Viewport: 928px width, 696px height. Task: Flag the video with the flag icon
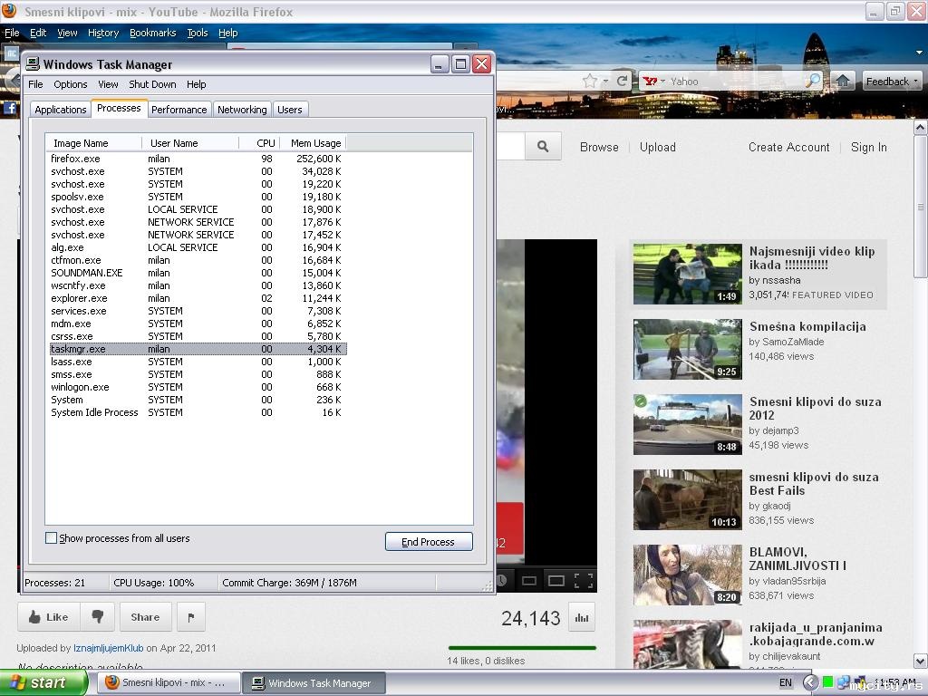190,617
